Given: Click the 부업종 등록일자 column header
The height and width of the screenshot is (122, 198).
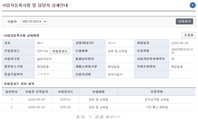Looking at the screenshot, I should coord(37,92).
